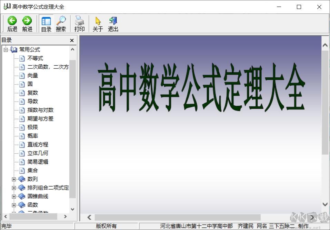Select the 不等式 topic in the tree
The width and height of the screenshot is (330, 230).
pyautogui.click(x=35, y=58)
